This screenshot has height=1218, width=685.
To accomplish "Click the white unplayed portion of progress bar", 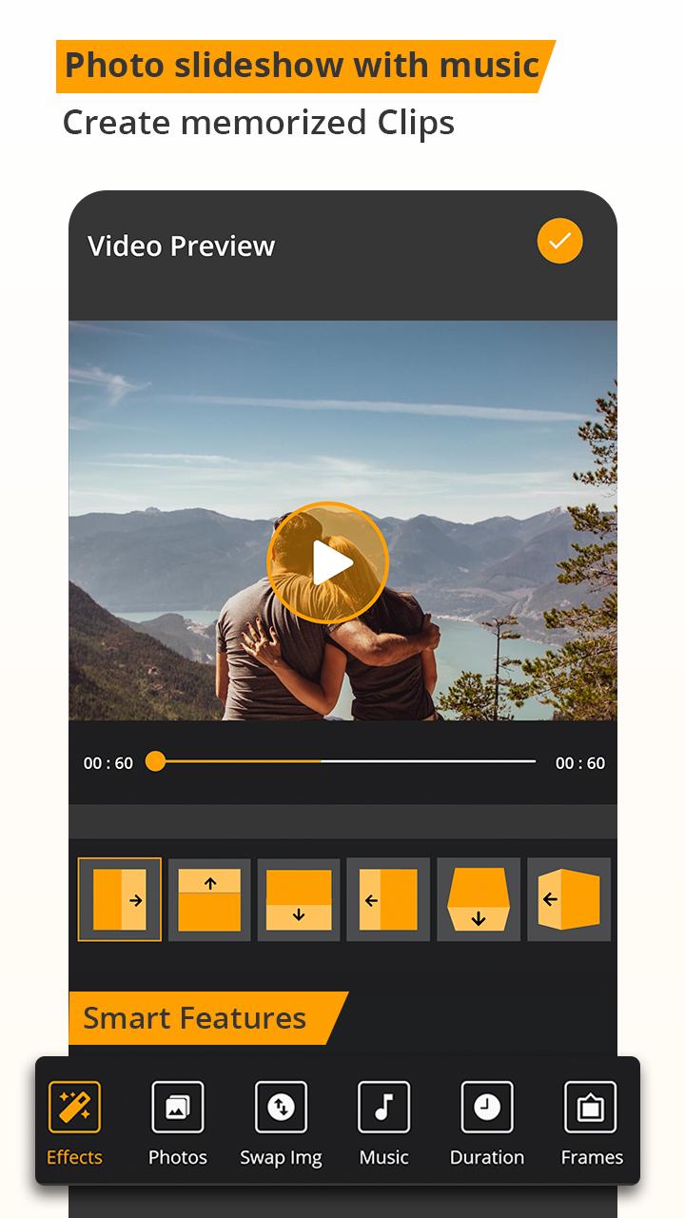I will 428,761.
